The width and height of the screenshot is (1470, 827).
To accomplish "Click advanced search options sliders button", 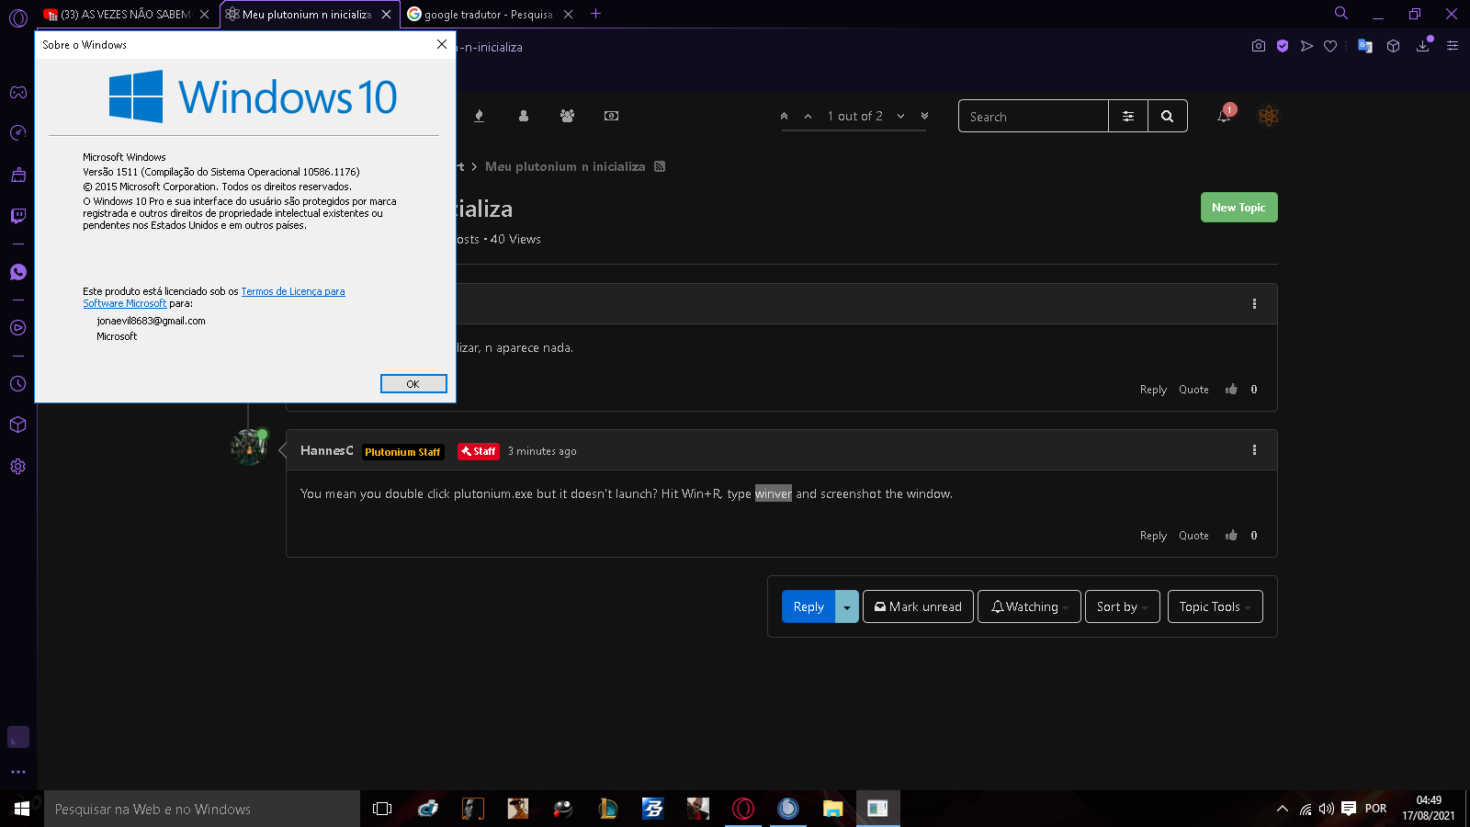I will [x=1128, y=116].
